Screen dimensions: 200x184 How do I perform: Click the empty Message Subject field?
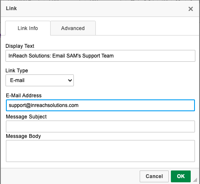coord(100,126)
